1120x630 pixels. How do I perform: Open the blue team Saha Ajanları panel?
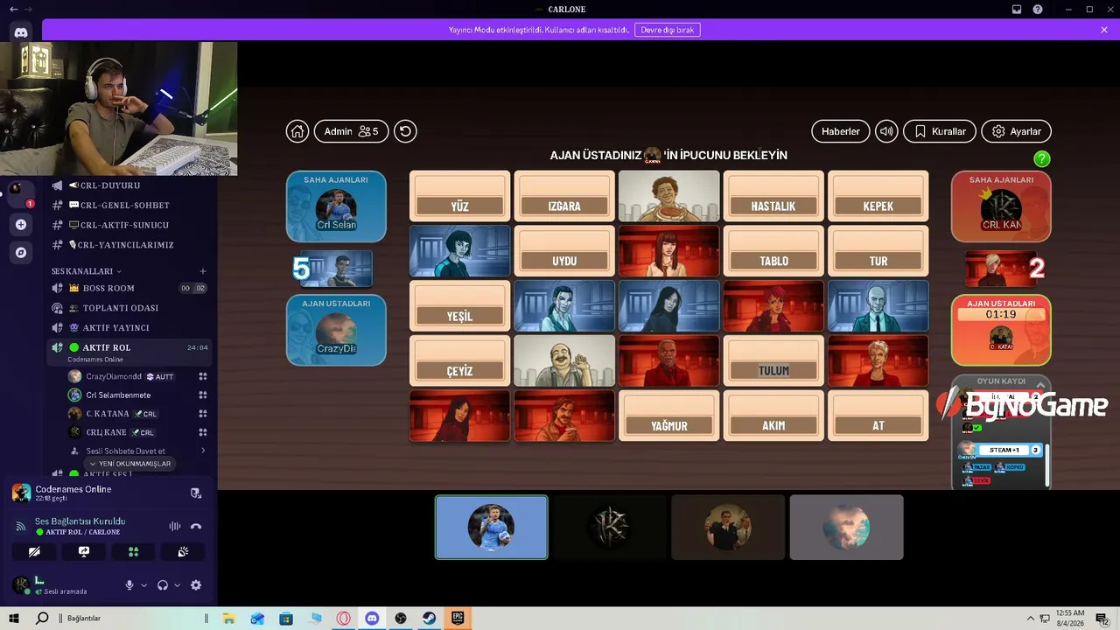click(x=336, y=206)
